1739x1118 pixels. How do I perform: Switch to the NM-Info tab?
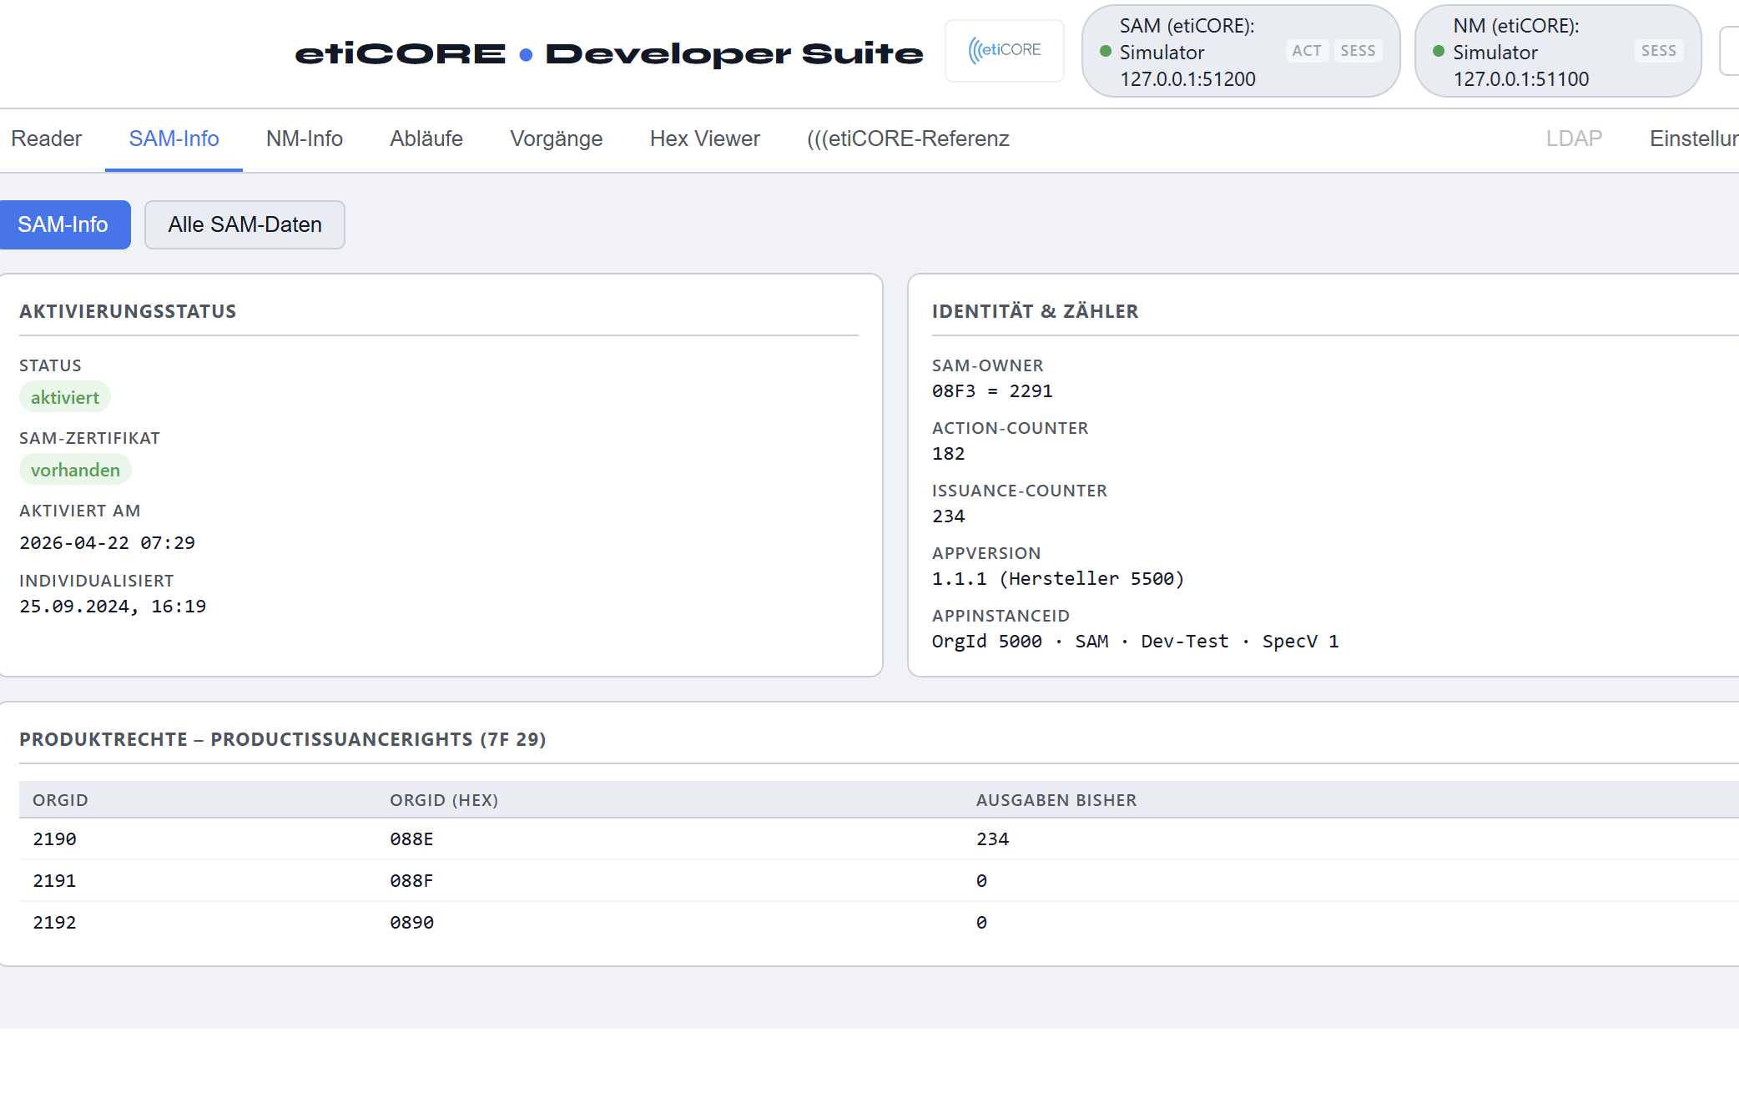tap(305, 138)
